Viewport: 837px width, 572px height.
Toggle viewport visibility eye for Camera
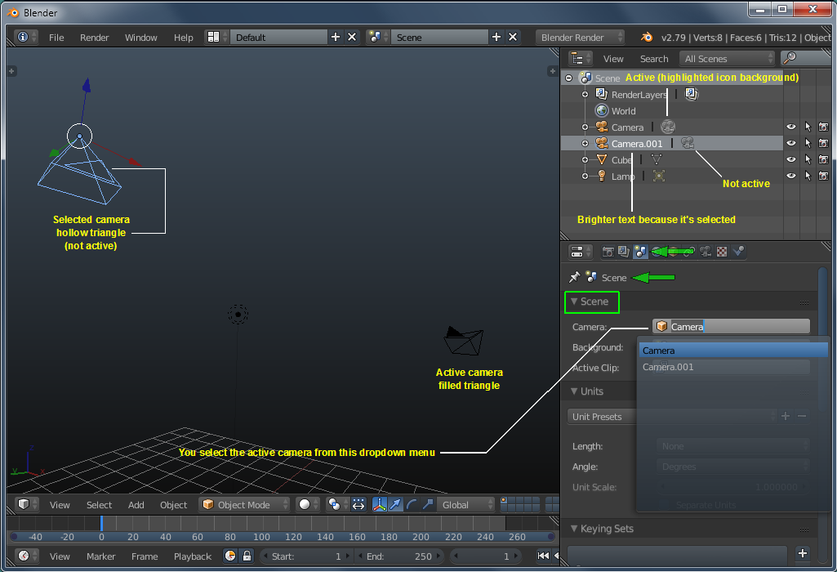tap(791, 127)
